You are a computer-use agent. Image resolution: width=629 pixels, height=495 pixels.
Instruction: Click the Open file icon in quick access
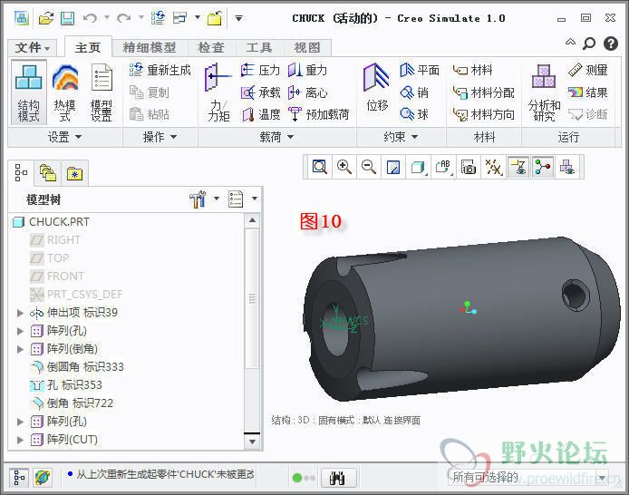(x=45, y=18)
